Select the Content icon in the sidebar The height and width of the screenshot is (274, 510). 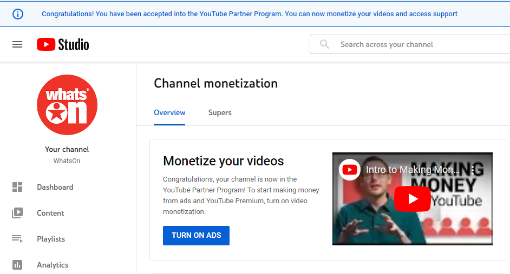point(17,213)
